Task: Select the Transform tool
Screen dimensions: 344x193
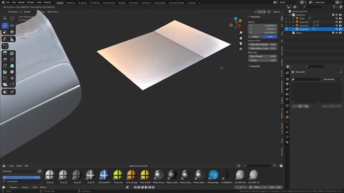Action: click(x=12, y=32)
